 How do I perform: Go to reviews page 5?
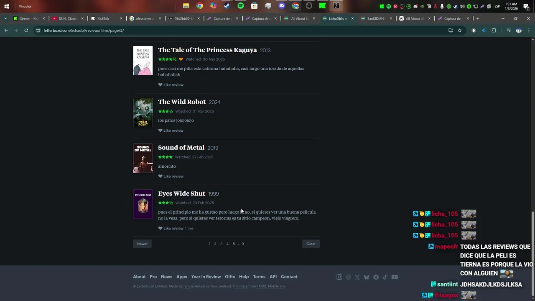(x=234, y=244)
